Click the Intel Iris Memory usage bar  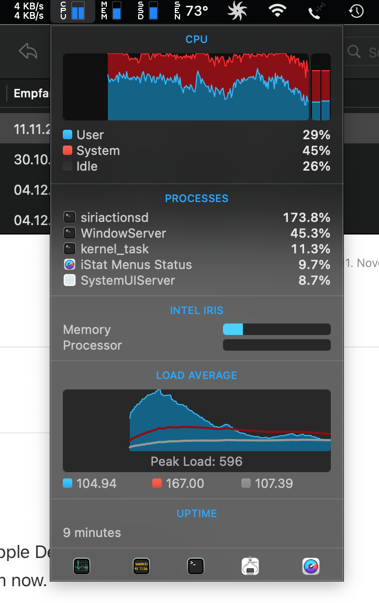point(276,329)
